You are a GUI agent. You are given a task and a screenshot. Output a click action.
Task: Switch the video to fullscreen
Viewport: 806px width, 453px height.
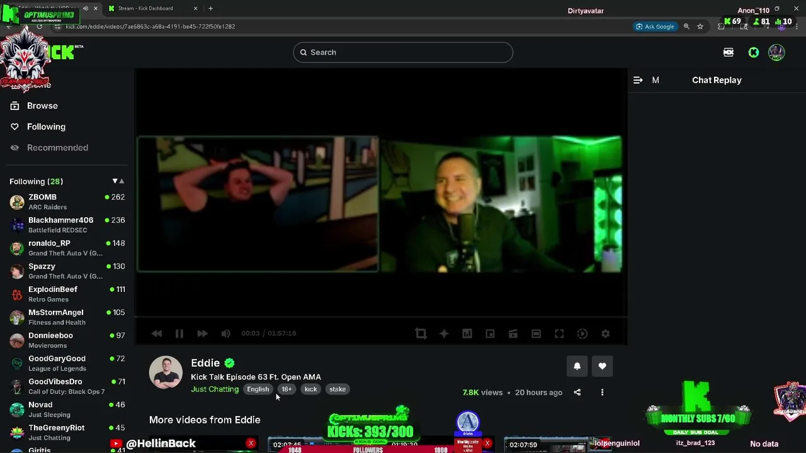(x=559, y=333)
